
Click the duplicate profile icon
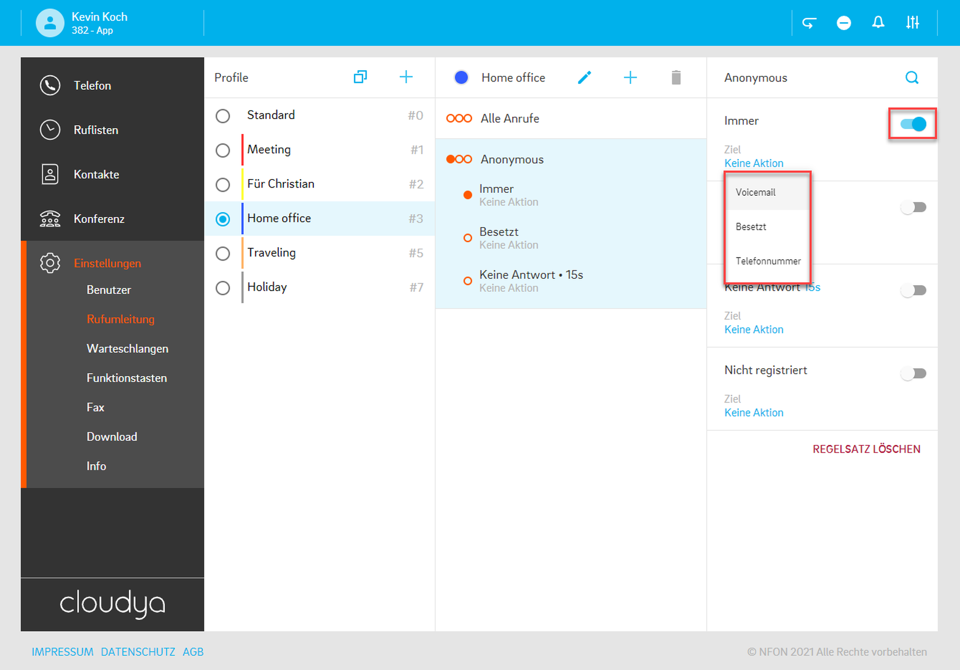360,77
